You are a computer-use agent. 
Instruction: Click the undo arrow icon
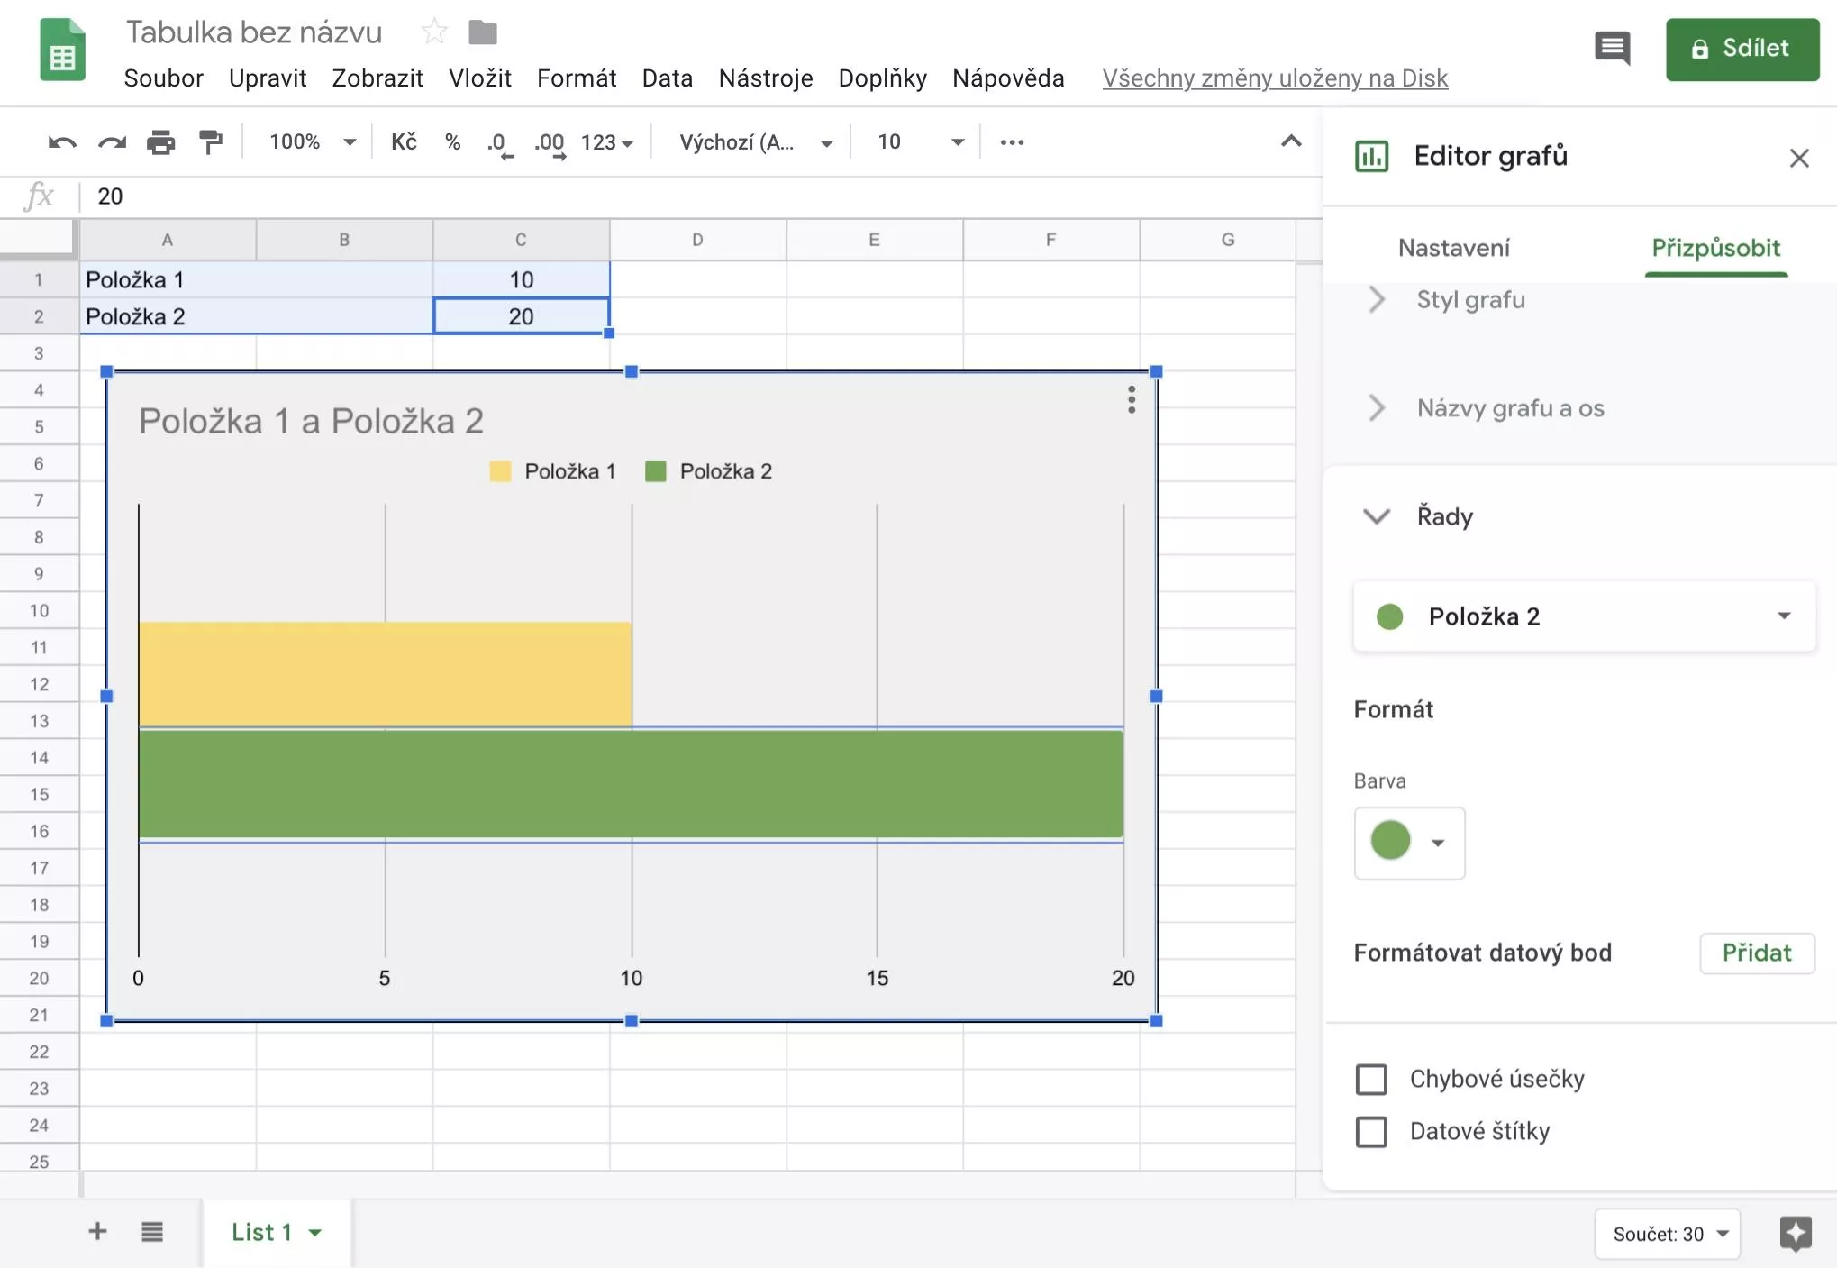[x=62, y=142]
